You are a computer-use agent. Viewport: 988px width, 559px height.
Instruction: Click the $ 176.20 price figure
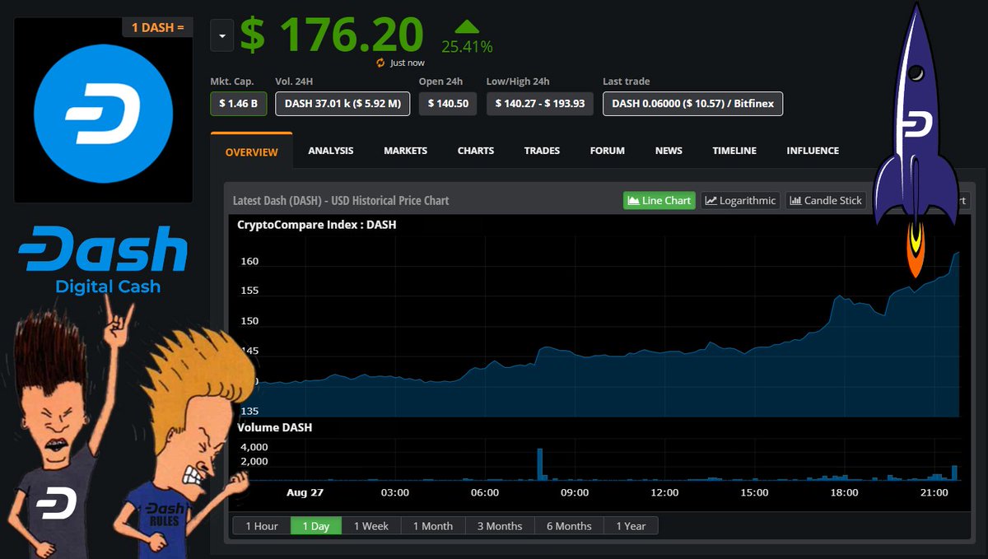pos(331,35)
